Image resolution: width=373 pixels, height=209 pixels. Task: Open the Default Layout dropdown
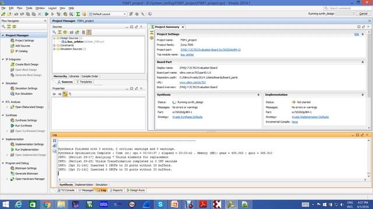(107, 14)
